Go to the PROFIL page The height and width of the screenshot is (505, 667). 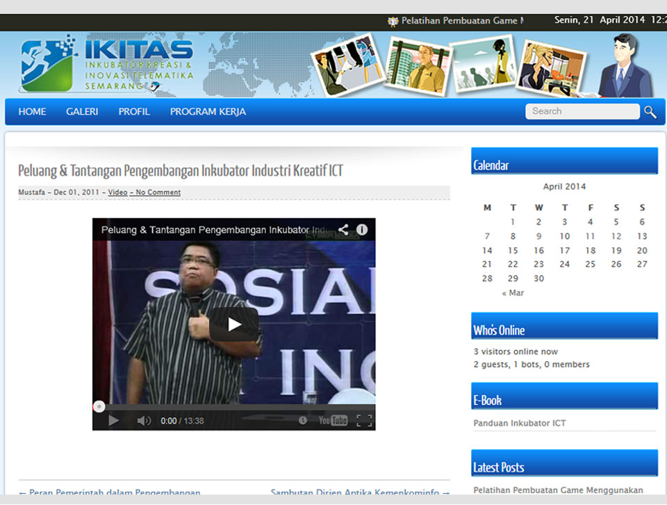134,112
